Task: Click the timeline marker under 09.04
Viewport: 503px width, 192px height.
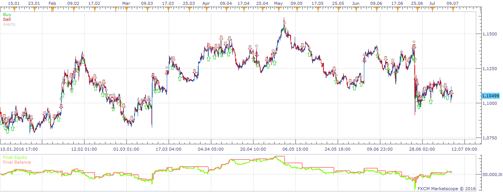Action: tap(226, 9)
